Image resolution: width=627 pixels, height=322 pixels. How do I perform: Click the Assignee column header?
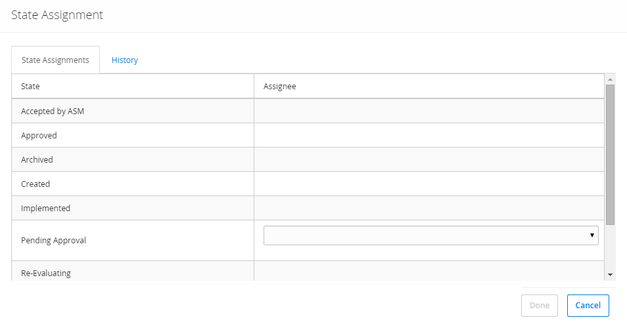(279, 87)
